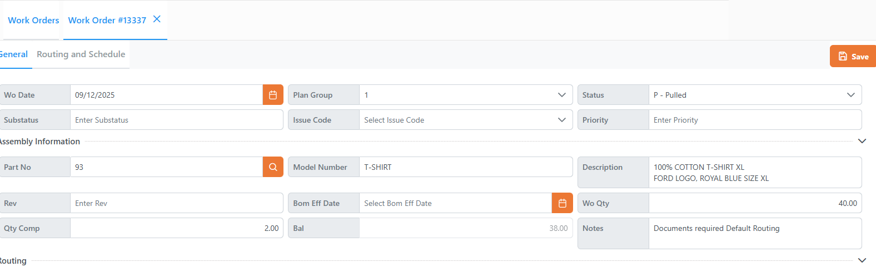Screen dimensions: 876x267
Task: Select the General tab
Action: [14, 54]
